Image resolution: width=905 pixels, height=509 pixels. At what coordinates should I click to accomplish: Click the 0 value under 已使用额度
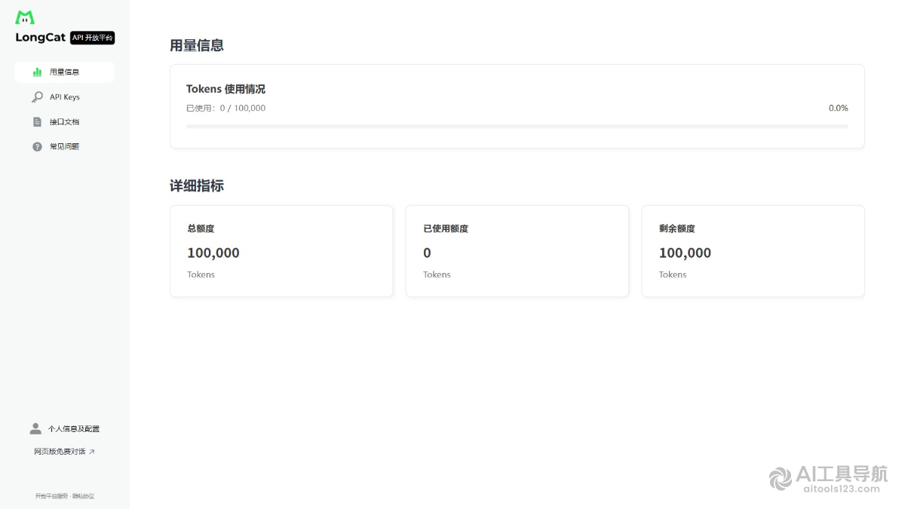point(427,253)
